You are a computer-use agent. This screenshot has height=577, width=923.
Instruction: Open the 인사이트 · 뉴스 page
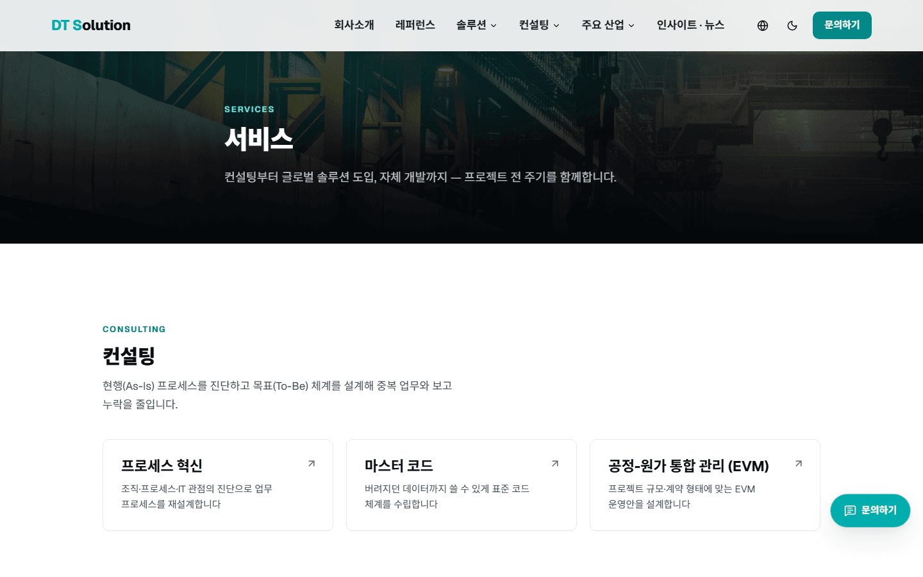pos(690,25)
